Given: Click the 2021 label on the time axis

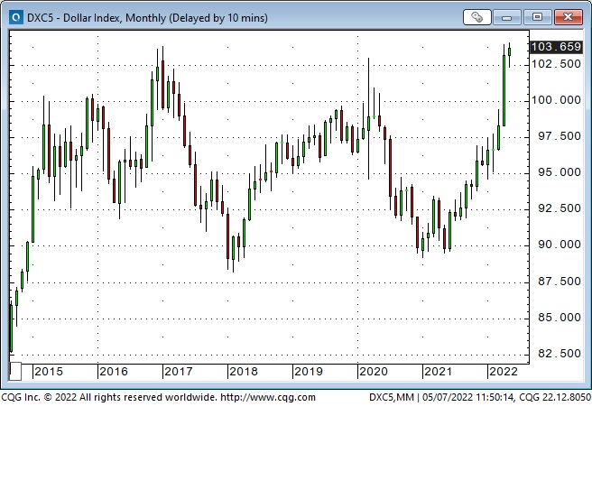Looking at the screenshot, I should pos(439,372).
